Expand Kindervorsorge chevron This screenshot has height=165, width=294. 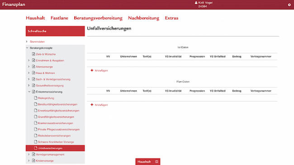29,160
